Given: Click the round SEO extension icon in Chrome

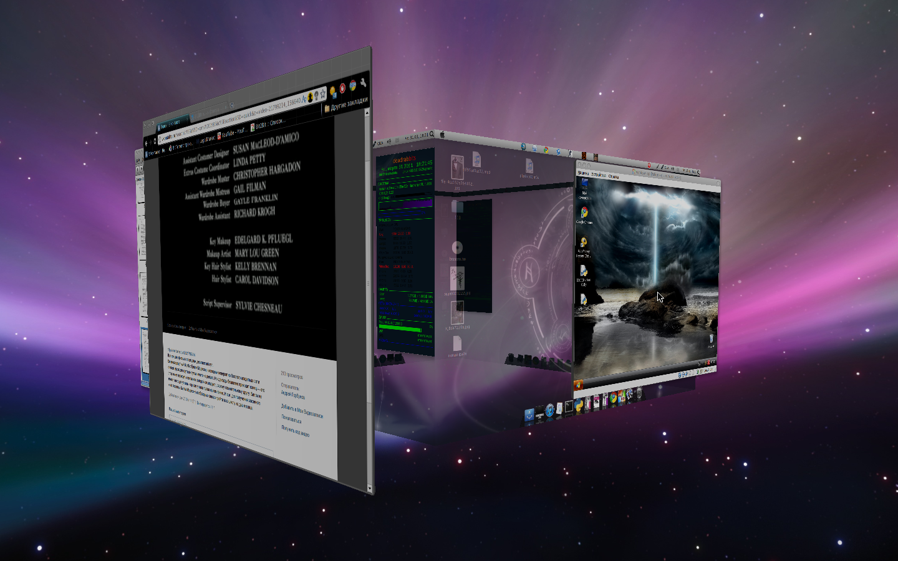Looking at the screenshot, I should 352,85.
